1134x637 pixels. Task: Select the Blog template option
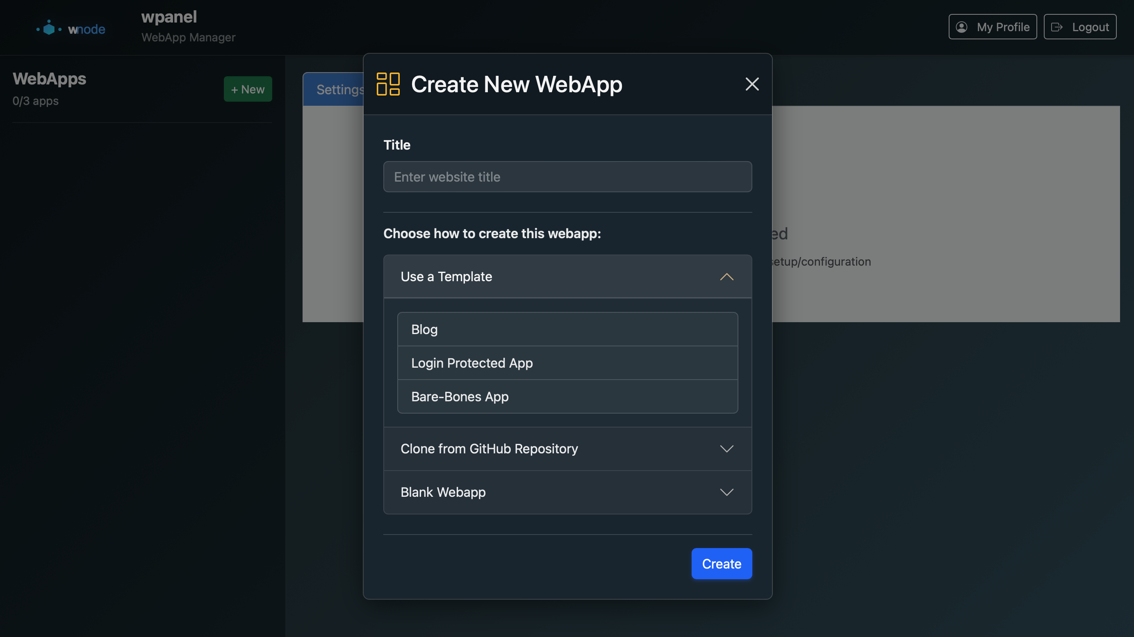(x=567, y=329)
